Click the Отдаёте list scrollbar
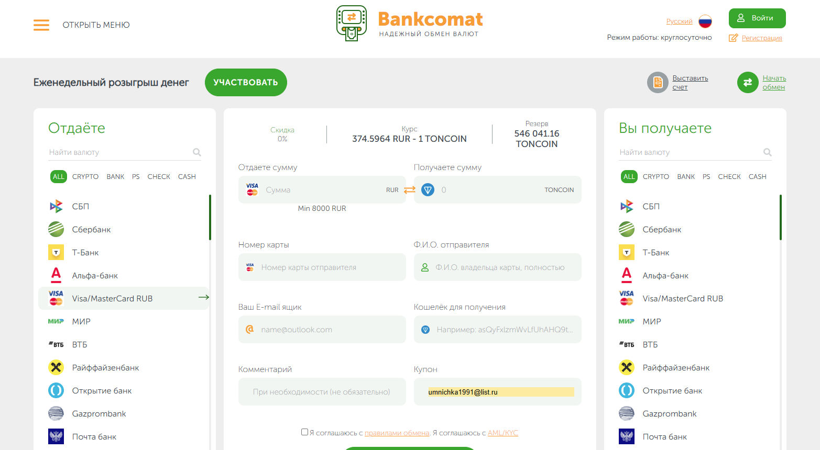 [210, 217]
